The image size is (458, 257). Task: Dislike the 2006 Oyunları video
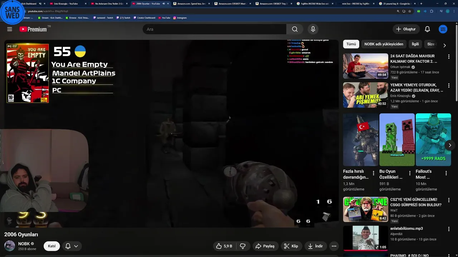(243, 246)
